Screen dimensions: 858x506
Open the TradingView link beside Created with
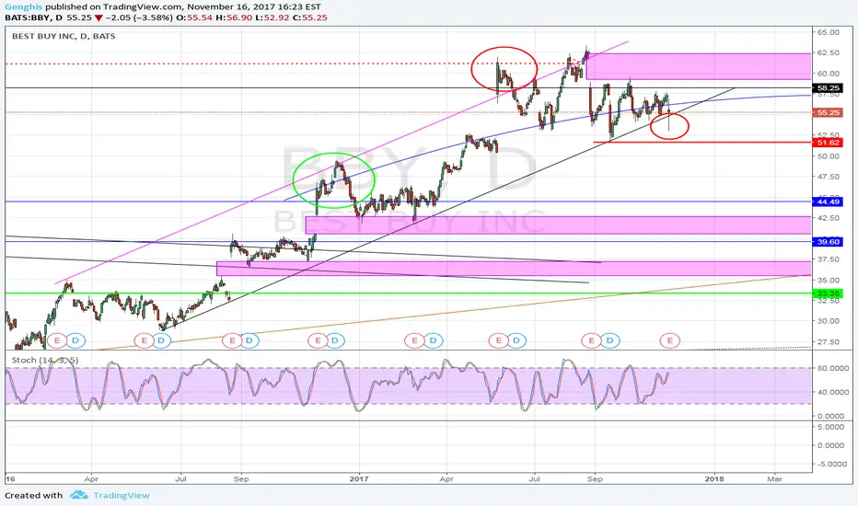point(121,495)
